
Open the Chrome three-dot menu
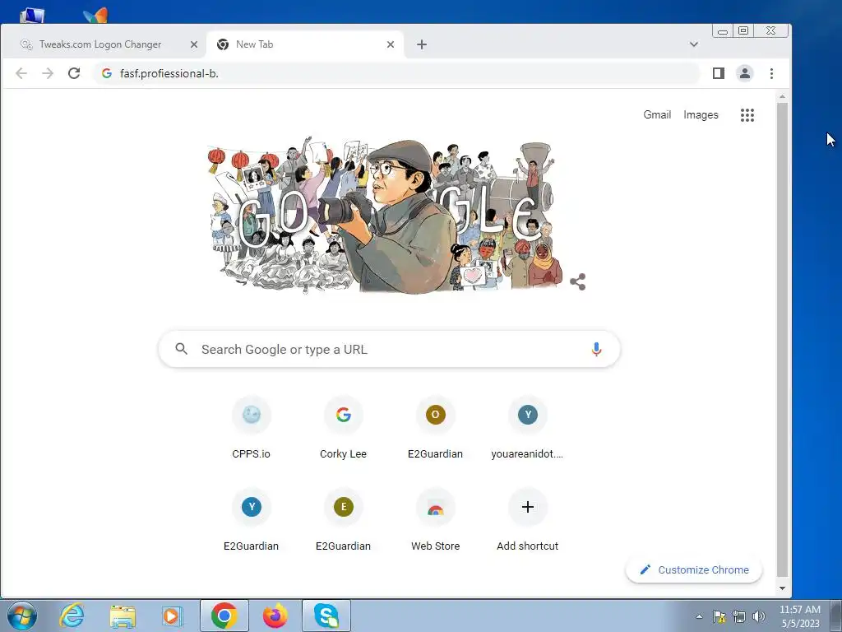click(x=771, y=73)
